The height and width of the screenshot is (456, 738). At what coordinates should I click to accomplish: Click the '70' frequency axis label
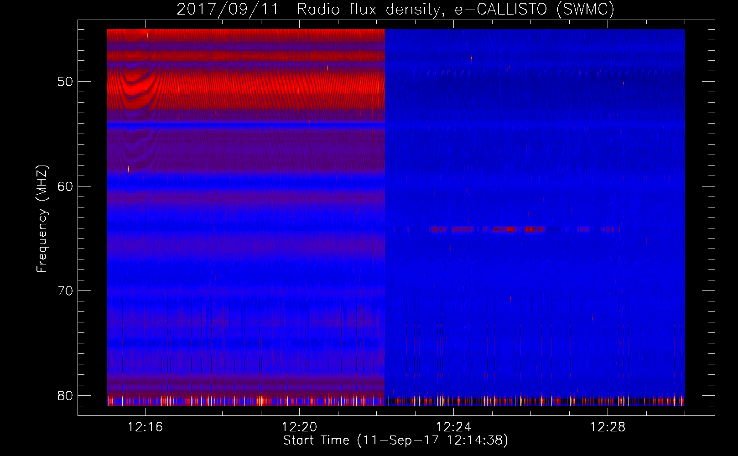pyautogui.click(x=65, y=291)
